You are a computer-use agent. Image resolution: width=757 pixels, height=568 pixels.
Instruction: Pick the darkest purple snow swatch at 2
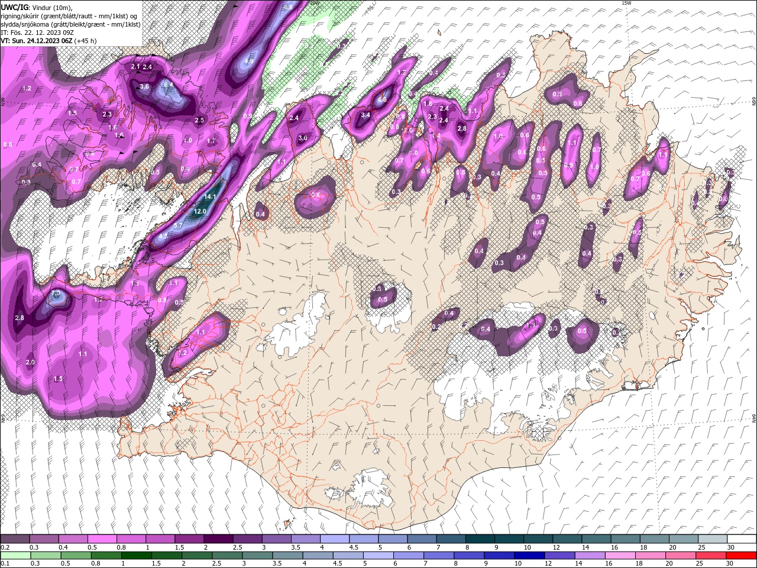(218, 539)
